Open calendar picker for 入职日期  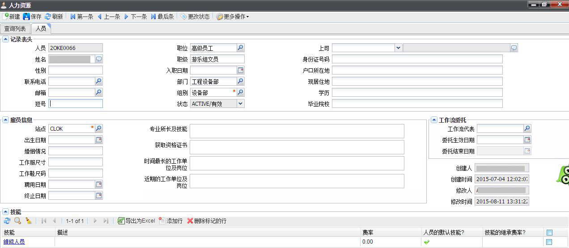241,70
